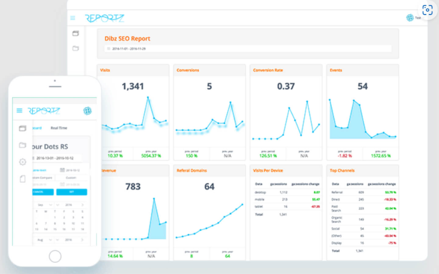The height and width of the screenshot is (274, 439).
Task: Open the Sep month dropdown in the calendar
Action: [x=43, y=205]
